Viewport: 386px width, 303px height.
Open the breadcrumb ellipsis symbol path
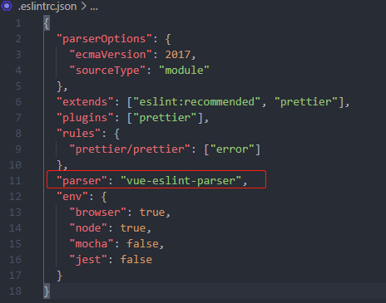tap(94, 7)
